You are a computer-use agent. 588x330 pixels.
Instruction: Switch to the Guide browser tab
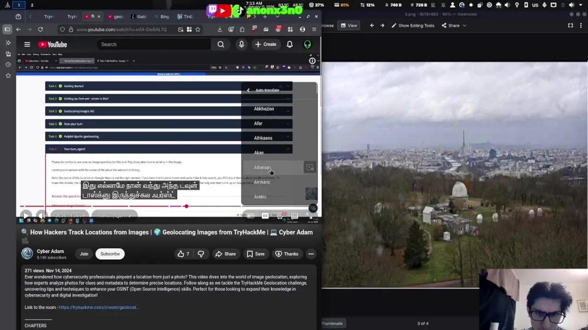pyautogui.click(x=139, y=16)
